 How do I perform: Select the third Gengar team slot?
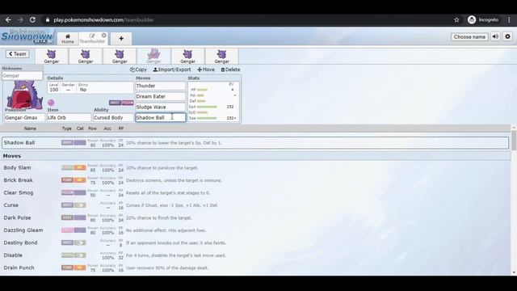[x=120, y=57]
